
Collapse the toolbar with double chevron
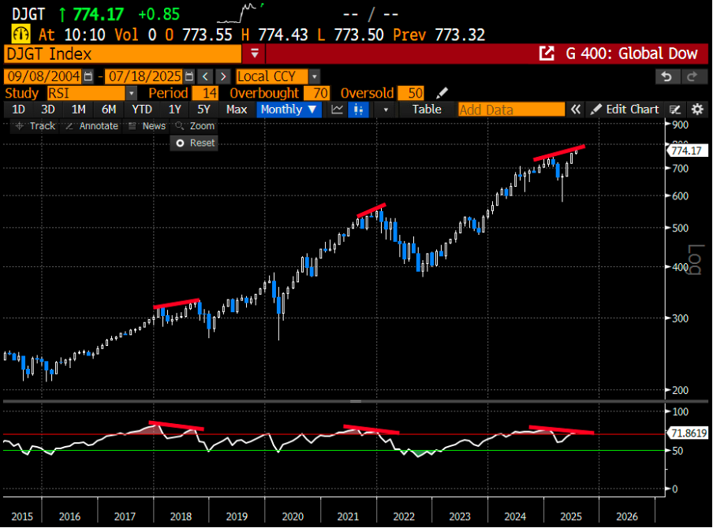click(x=575, y=110)
